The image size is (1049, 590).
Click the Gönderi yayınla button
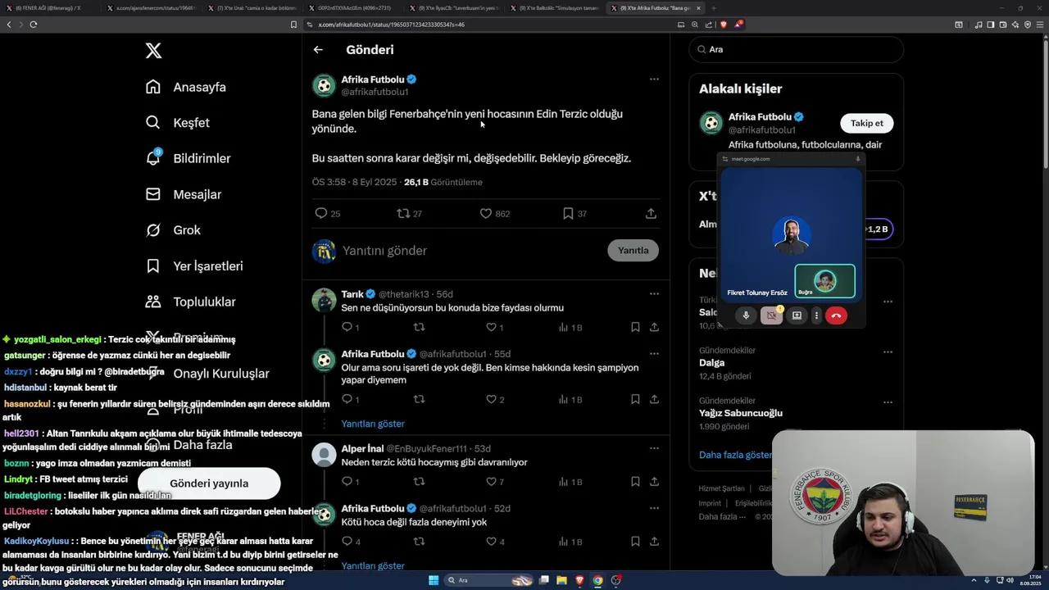pos(209,483)
